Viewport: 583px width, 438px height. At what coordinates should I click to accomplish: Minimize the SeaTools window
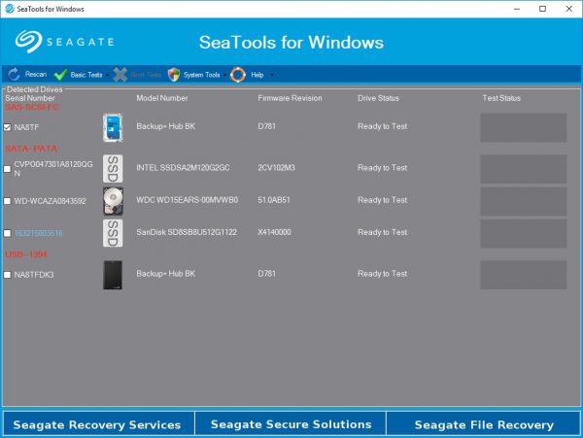coord(517,9)
